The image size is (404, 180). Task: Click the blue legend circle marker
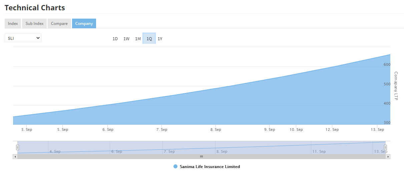click(175, 167)
